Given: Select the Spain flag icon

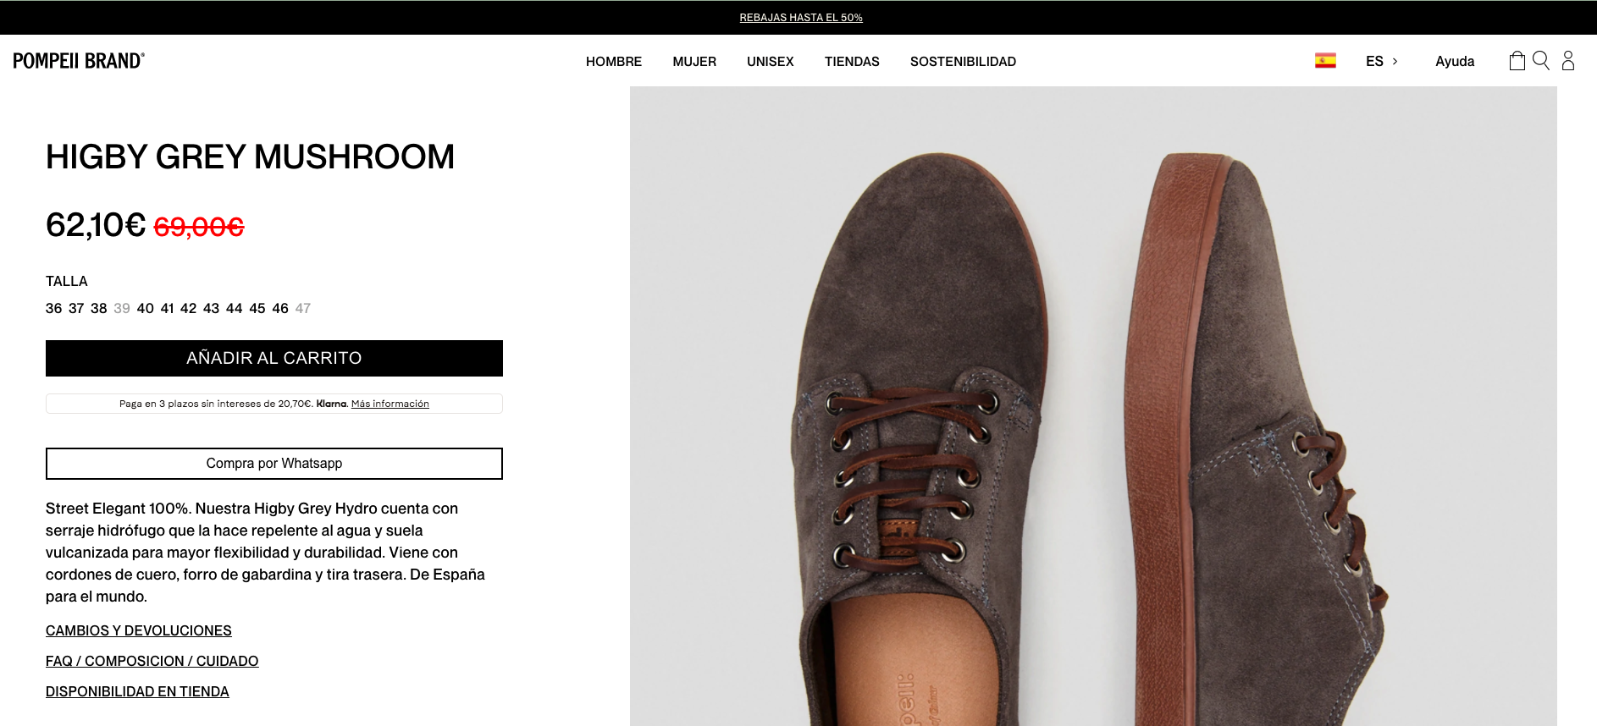Looking at the screenshot, I should (x=1325, y=61).
